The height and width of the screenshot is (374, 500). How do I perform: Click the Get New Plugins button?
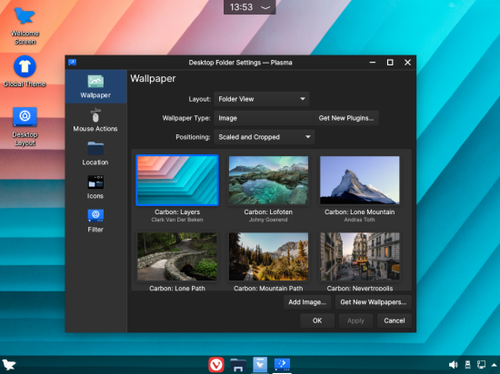(x=346, y=118)
